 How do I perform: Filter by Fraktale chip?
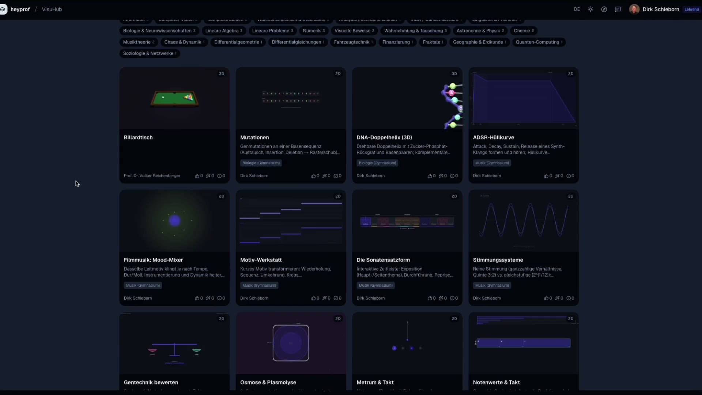coord(433,42)
